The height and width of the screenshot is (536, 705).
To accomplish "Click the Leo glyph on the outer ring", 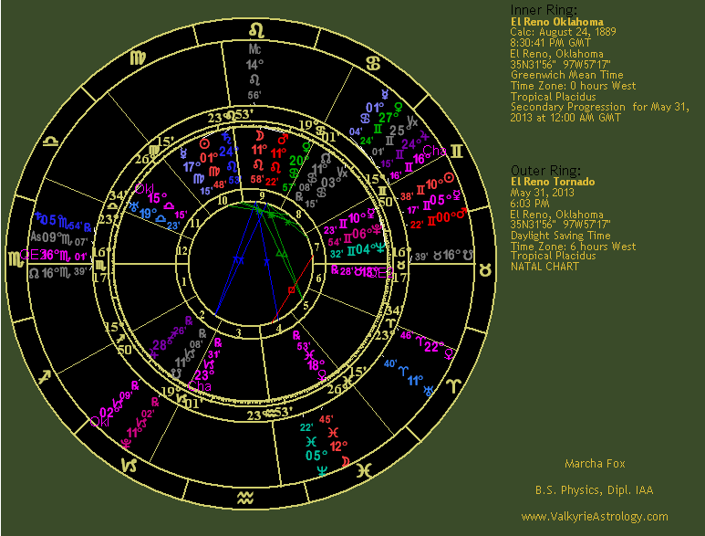I will (x=256, y=28).
